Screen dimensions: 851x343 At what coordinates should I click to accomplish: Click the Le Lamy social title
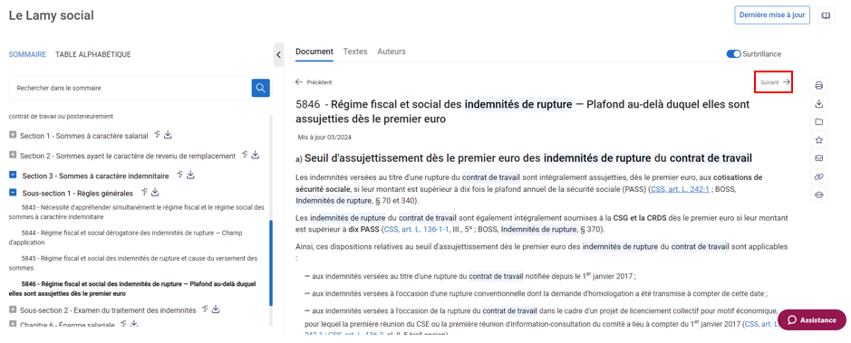click(x=51, y=15)
